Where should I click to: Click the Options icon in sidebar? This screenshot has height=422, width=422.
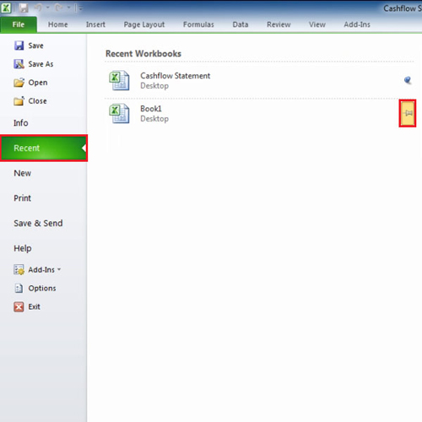coord(19,288)
